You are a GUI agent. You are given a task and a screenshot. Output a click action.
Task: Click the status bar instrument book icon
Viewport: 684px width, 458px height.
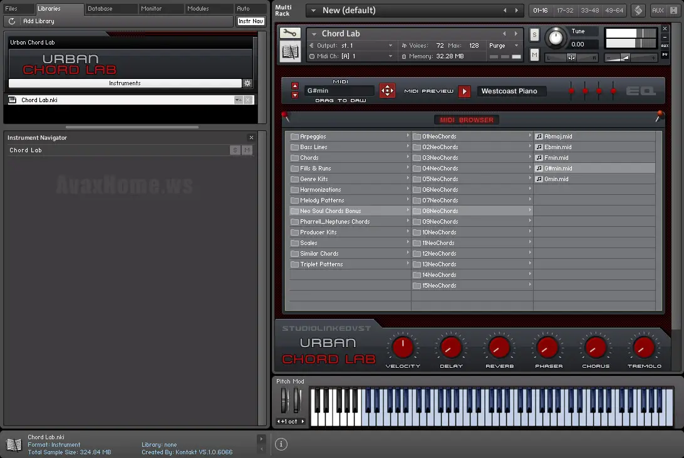click(x=14, y=444)
